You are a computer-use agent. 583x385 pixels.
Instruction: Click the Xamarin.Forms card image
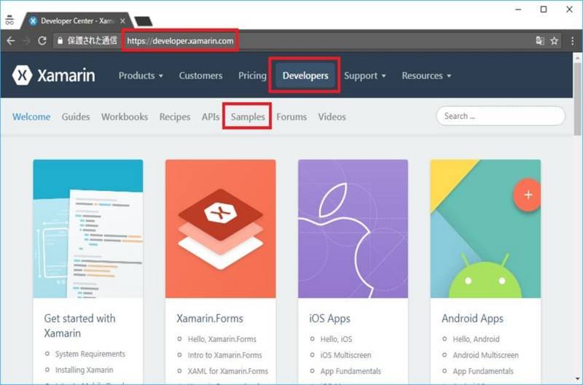221,229
